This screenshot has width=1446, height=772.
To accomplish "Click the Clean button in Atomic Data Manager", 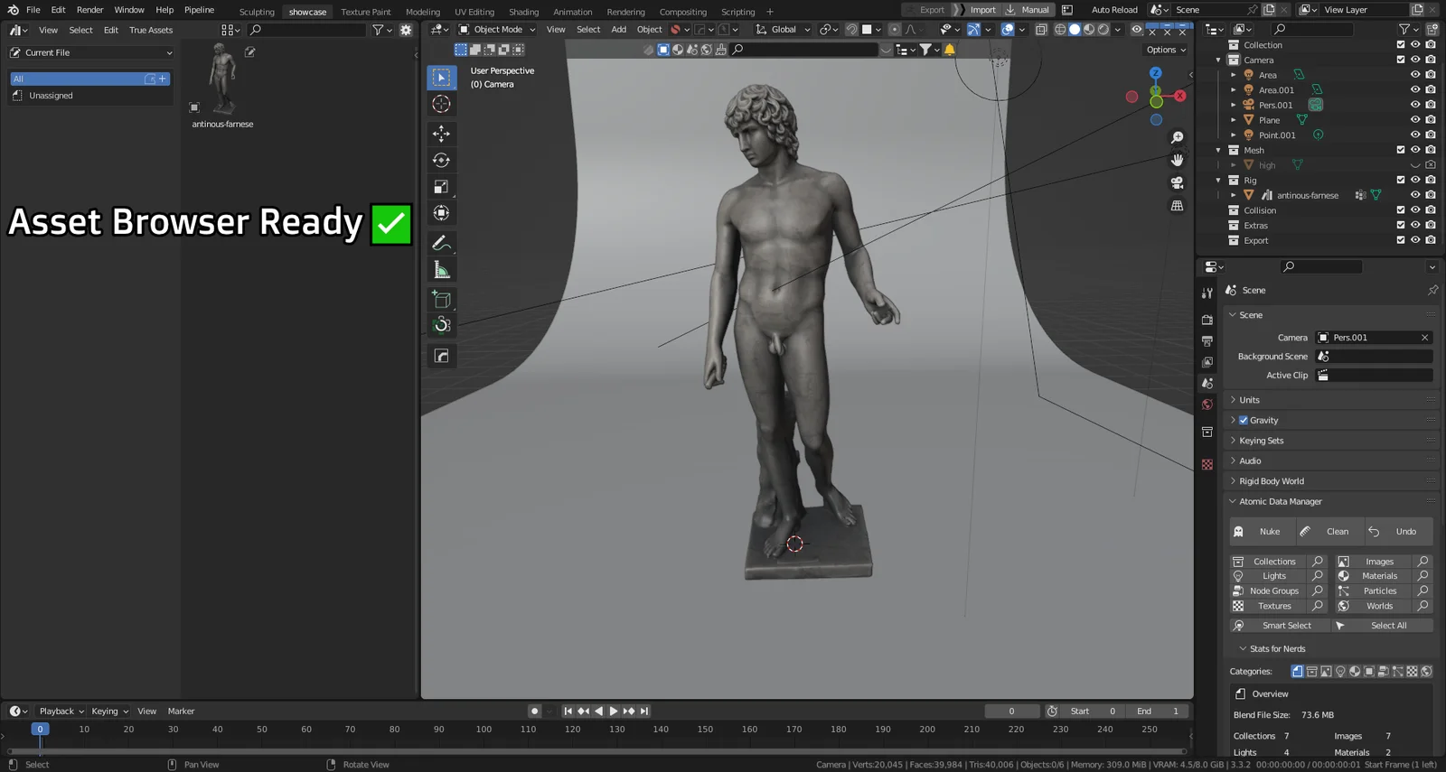I will (x=1329, y=532).
